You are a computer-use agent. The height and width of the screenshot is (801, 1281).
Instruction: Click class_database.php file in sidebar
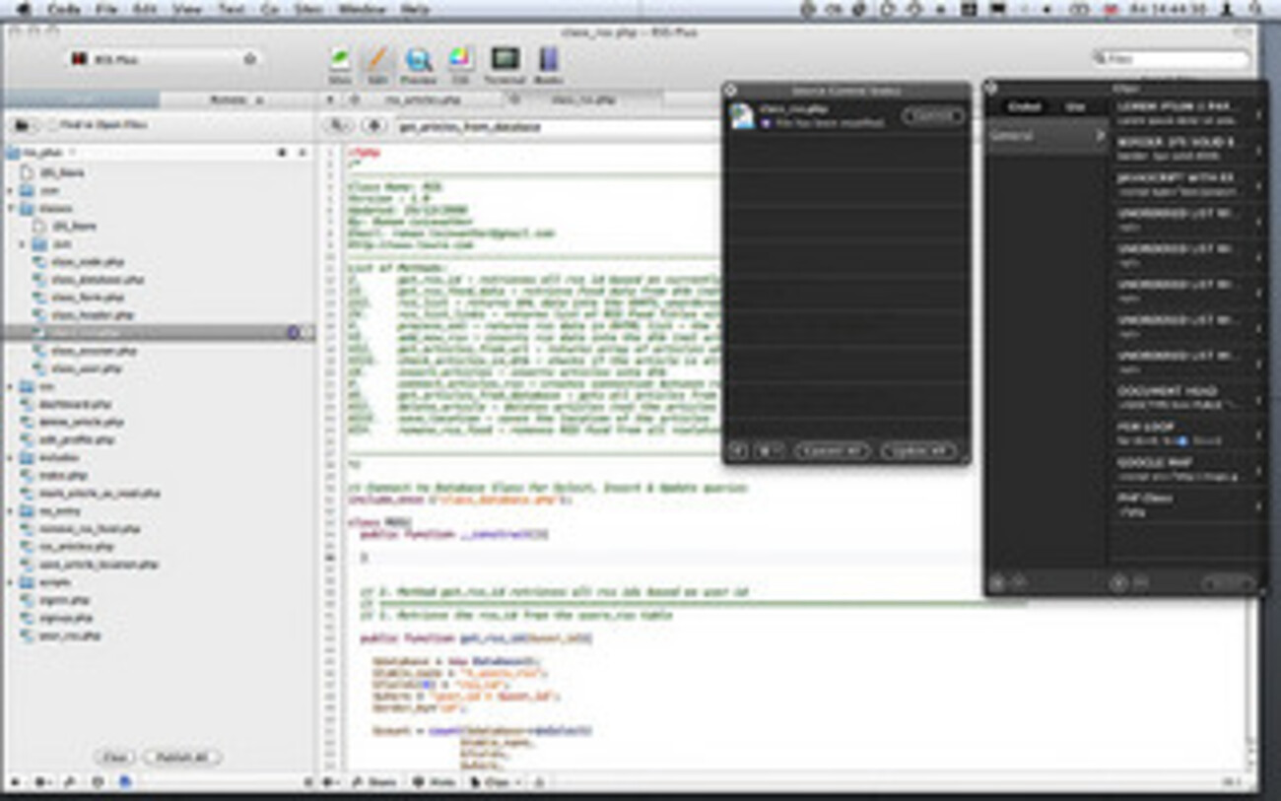click(97, 280)
